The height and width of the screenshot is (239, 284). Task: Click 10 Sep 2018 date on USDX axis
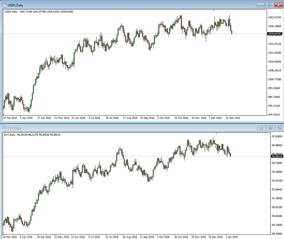(147, 118)
